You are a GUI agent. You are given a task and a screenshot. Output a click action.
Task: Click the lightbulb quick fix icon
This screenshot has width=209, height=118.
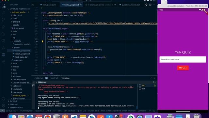(x=42, y=42)
